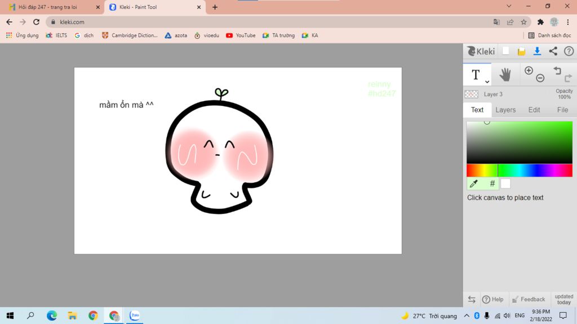Download the image with the blue arrow icon

tap(537, 51)
